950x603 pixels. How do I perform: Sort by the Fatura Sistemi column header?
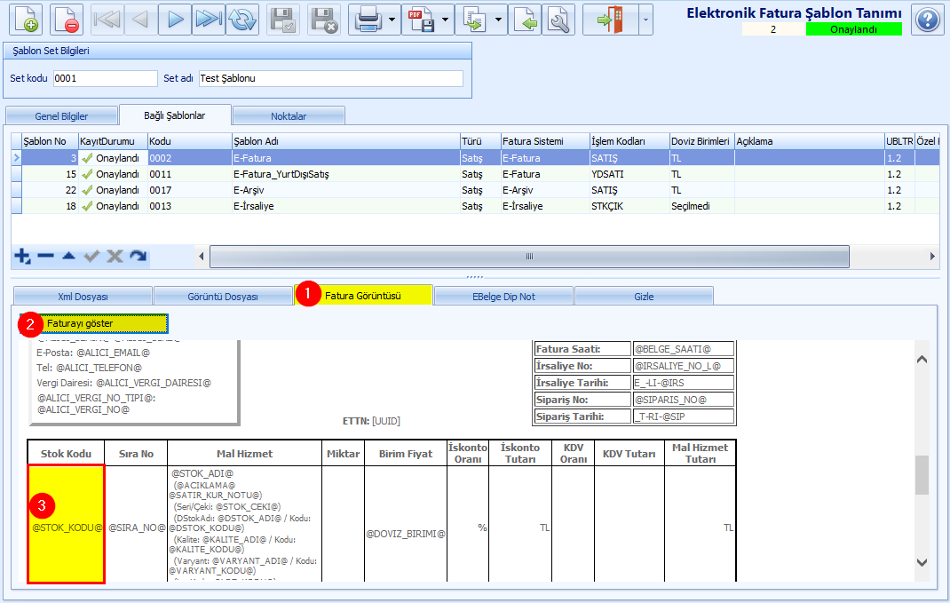coord(545,141)
